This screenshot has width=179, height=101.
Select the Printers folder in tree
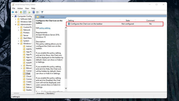pos(26,33)
